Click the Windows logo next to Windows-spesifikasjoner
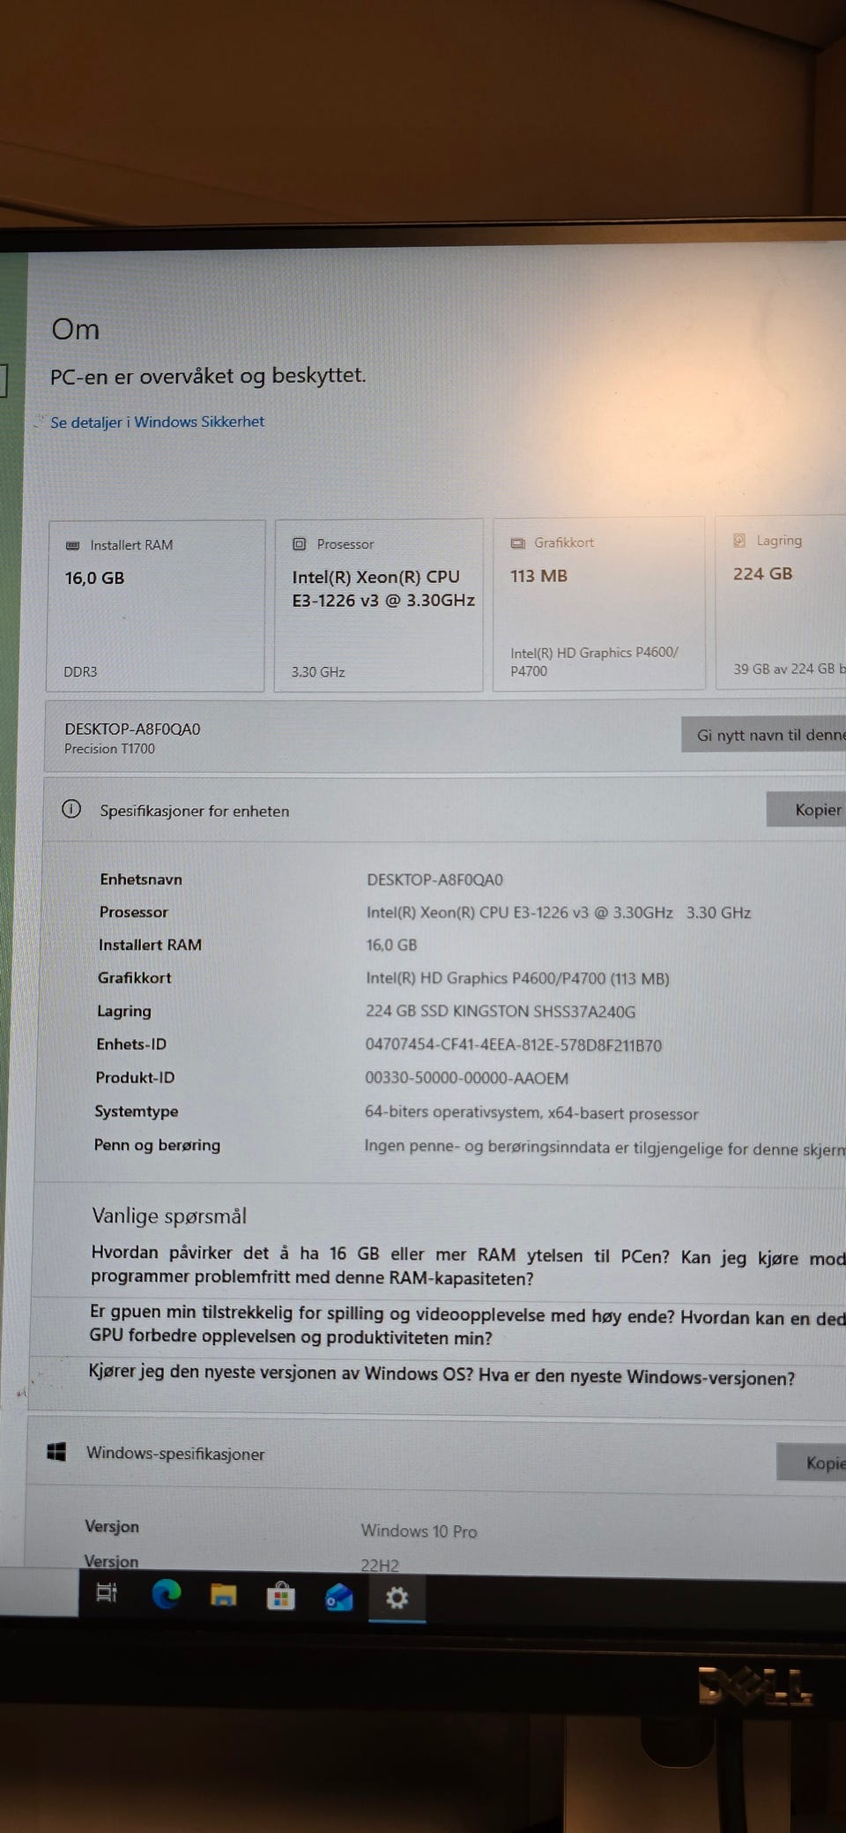The height and width of the screenshot is (1833, 846). point(56,1451)
